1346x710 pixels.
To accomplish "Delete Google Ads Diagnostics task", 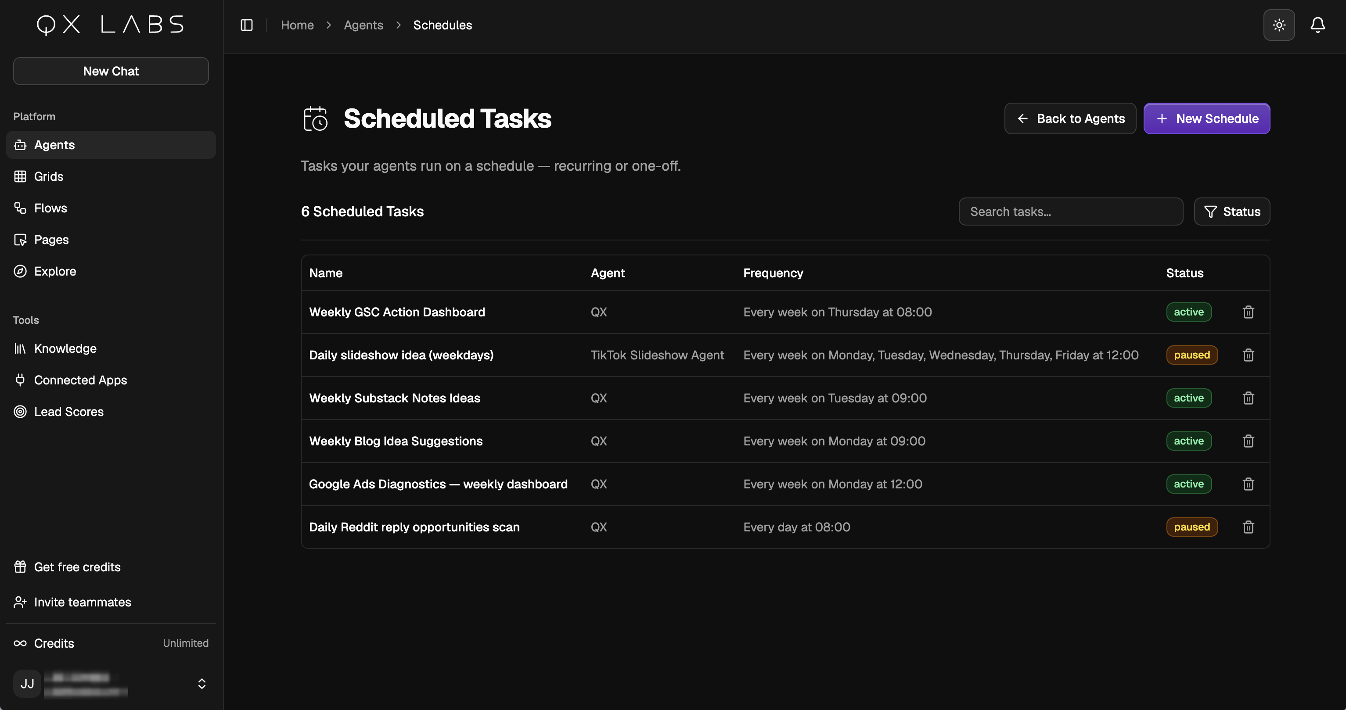I will (1248, 484).
